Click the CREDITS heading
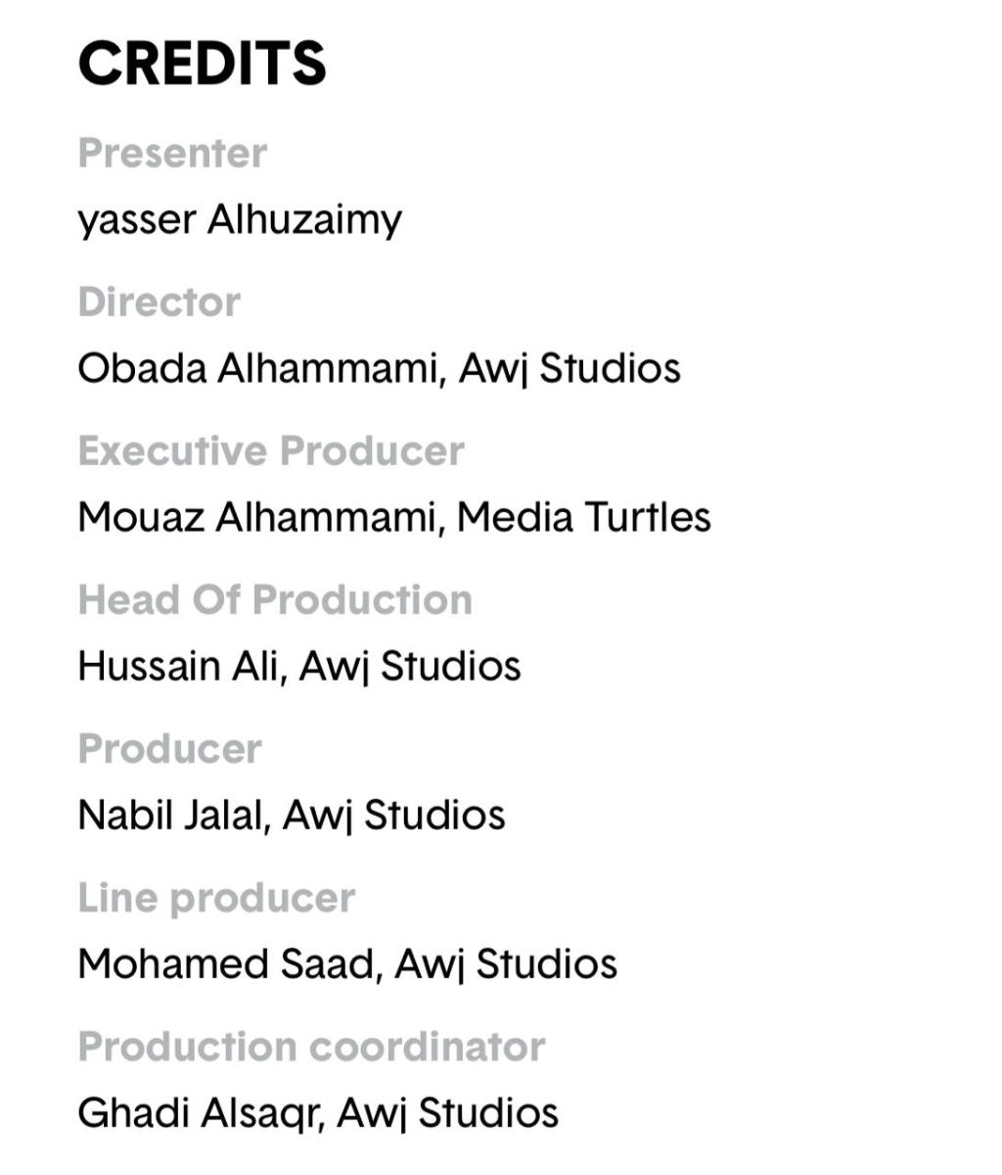 (x=202, y=65)
